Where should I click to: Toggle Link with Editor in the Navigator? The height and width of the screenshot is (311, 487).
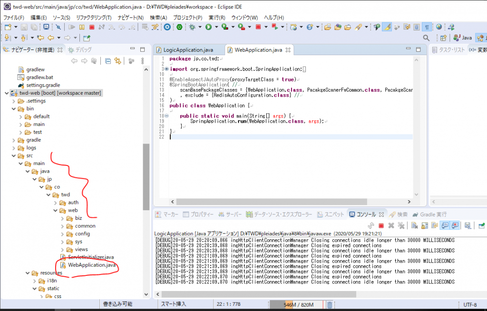117,61
